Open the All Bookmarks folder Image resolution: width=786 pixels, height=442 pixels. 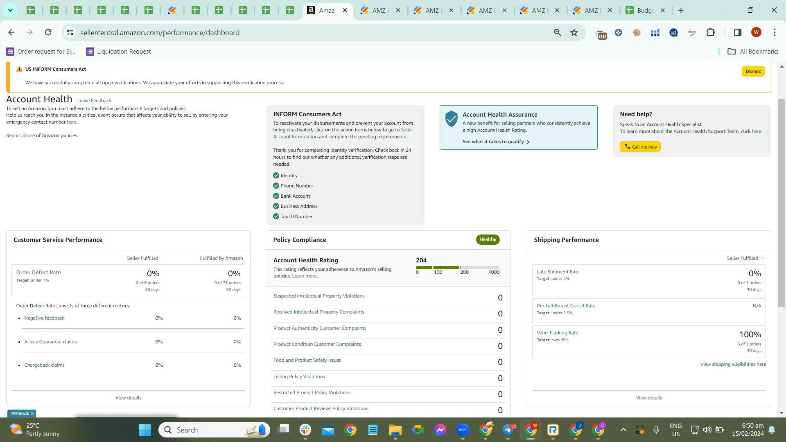tap(753, 52)
